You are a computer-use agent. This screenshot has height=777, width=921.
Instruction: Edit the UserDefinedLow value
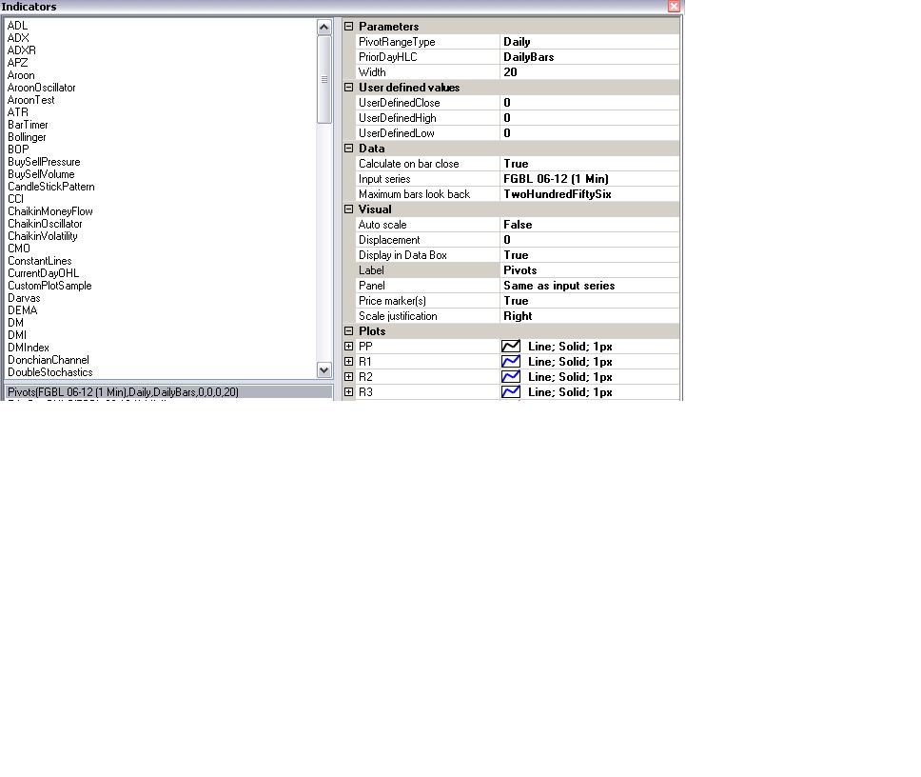pos(590,132)
